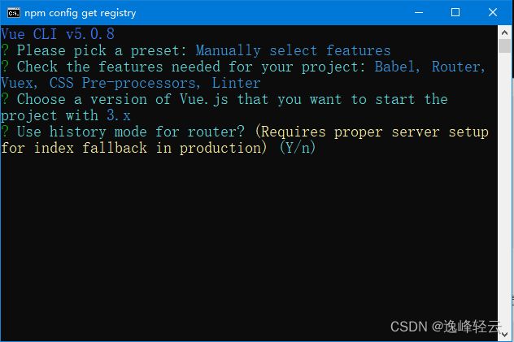
Task: Open the command prompt system menu icon
Action: click(14, 13)
